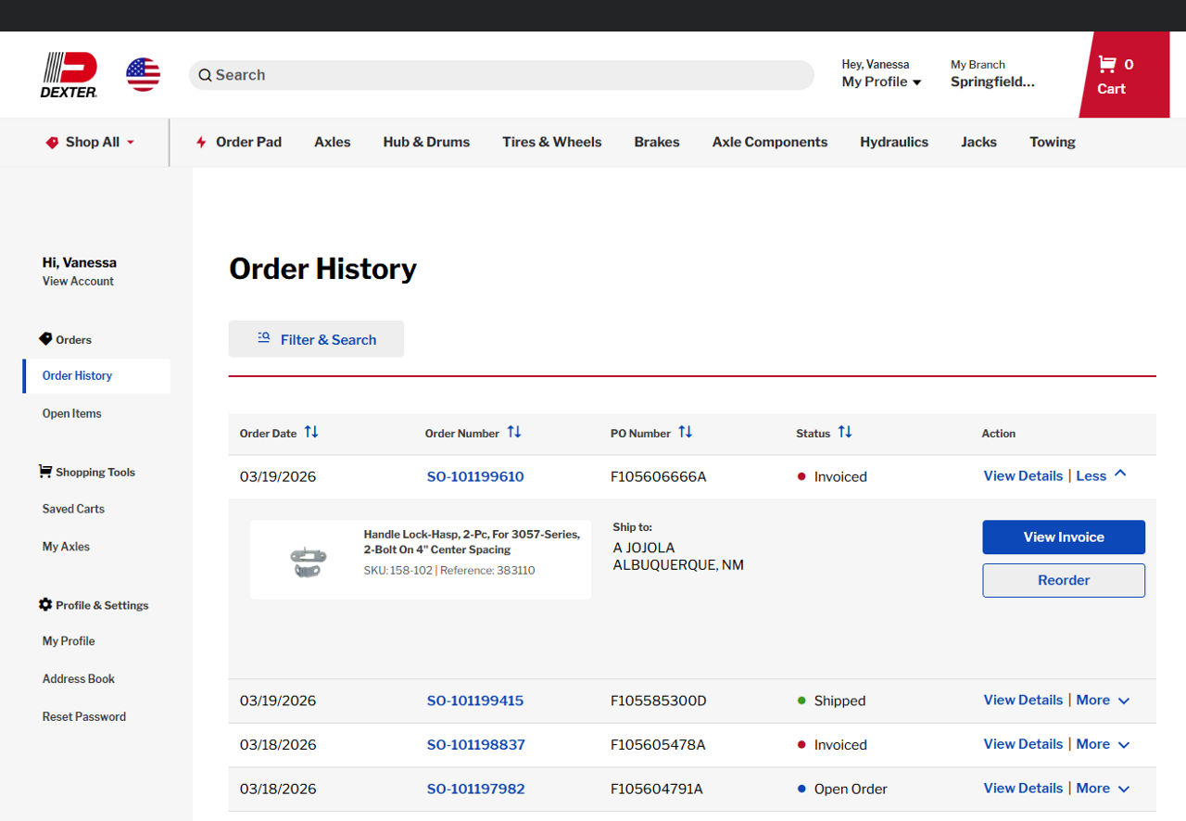Expand More for order SO-101198837
This screenshot has width=1186, height=821.
pyautogui.click(x=1103, y=744)
